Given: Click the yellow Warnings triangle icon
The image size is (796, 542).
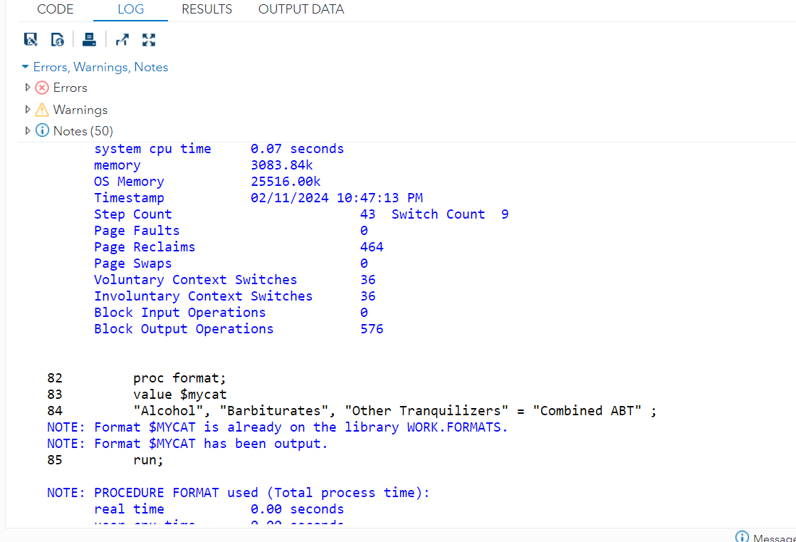Looking at the screenshot, I should 42,110.
